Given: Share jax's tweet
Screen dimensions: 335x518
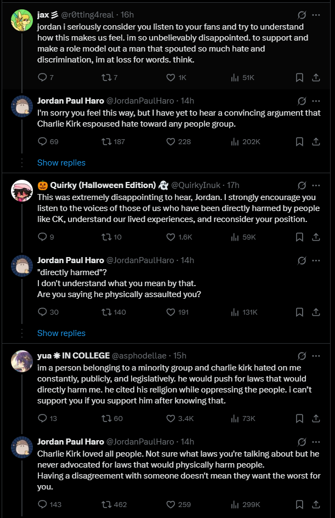Looking at the screenshot, I should click(316, 78).
